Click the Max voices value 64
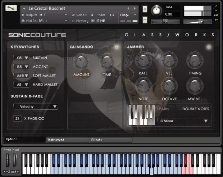 click(112, 15)
